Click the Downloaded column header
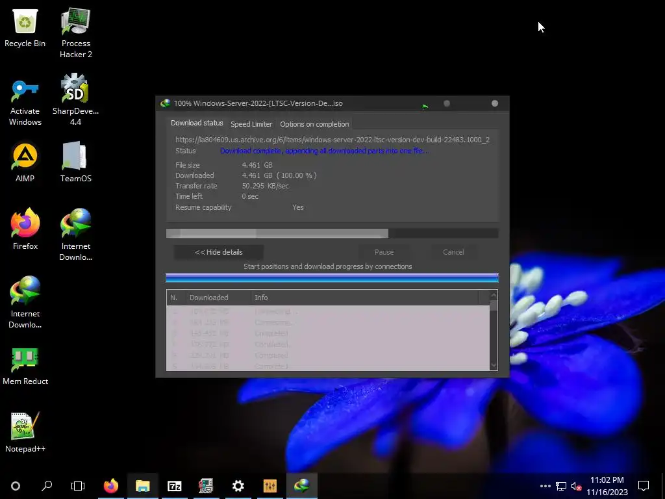This screenshot has width=665, height=499. (218, 298)
